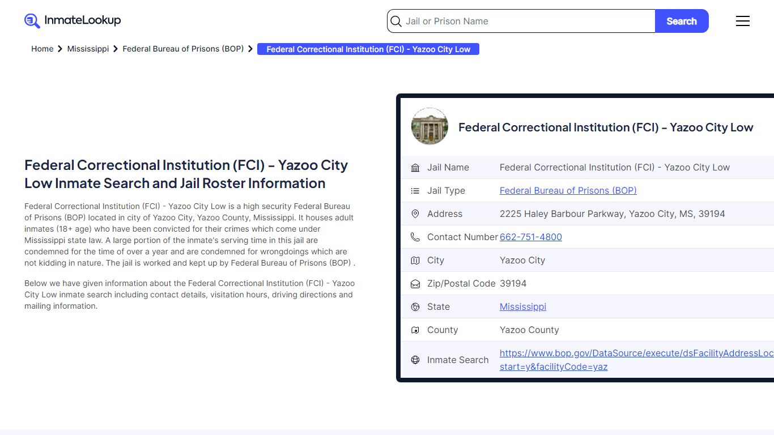Open the bop.gov inmate search URL

[x=636, y=360]
